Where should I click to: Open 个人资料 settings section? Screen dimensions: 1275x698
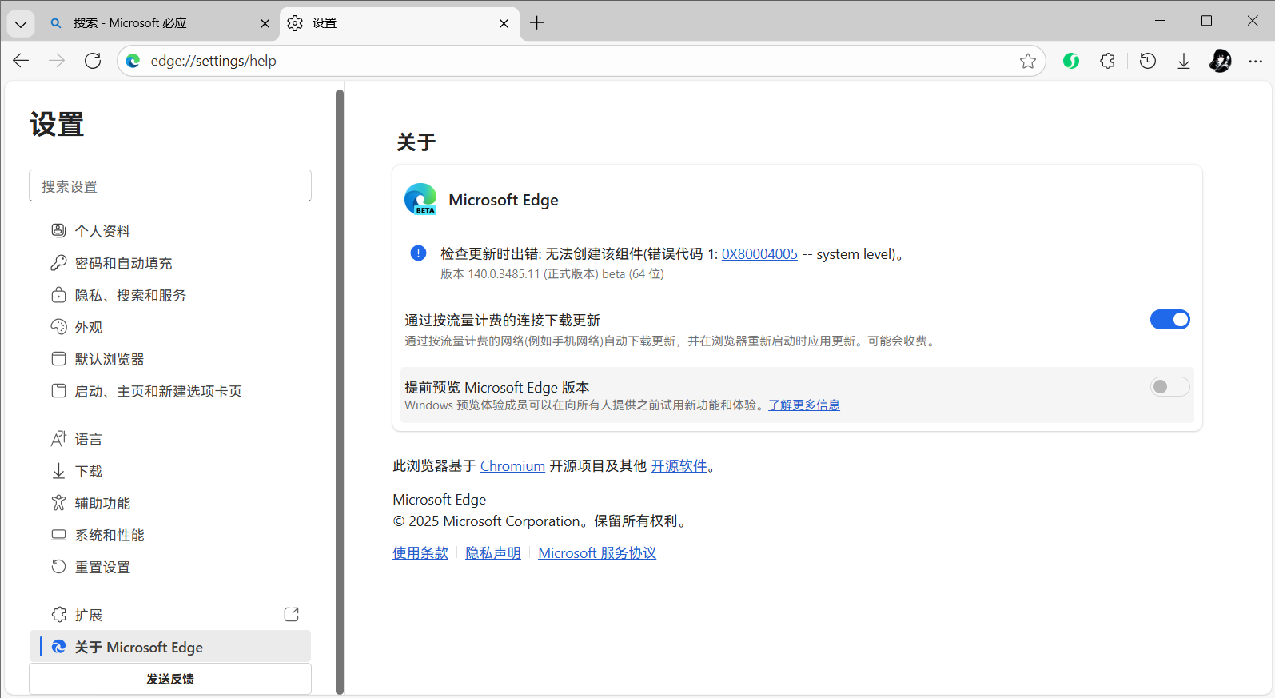tap(170, 231)
